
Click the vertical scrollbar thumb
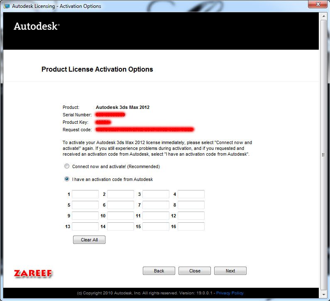pyautogui.click(x=324, y=155)
